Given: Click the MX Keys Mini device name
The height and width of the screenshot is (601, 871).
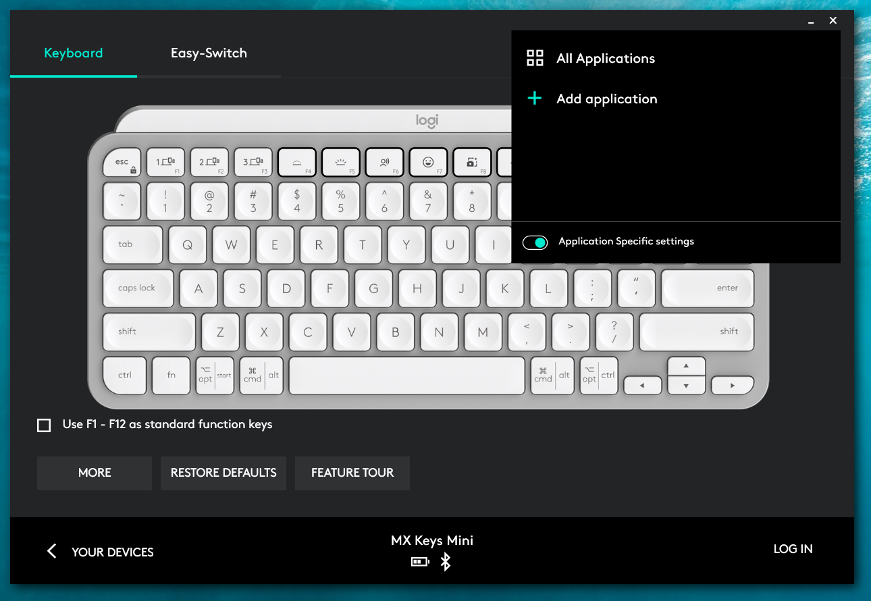Looking at the screenshot, I should point(432,540).
